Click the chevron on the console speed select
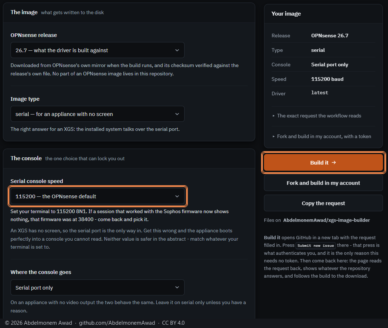Screen dimensions: 388x328 [x=177, y=196]
